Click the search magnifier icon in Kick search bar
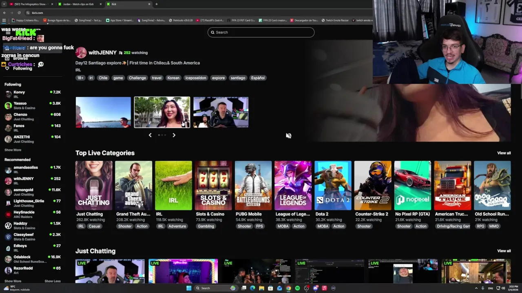This screenshot has height=293, width=522. click(212, 32)
